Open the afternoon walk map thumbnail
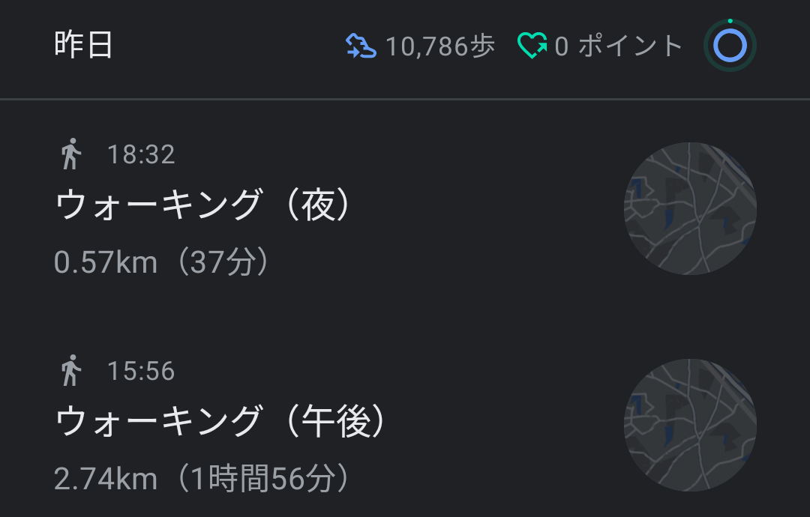 tap(690, 425)
